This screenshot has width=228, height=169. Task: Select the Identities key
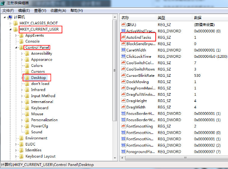[33, 150]
